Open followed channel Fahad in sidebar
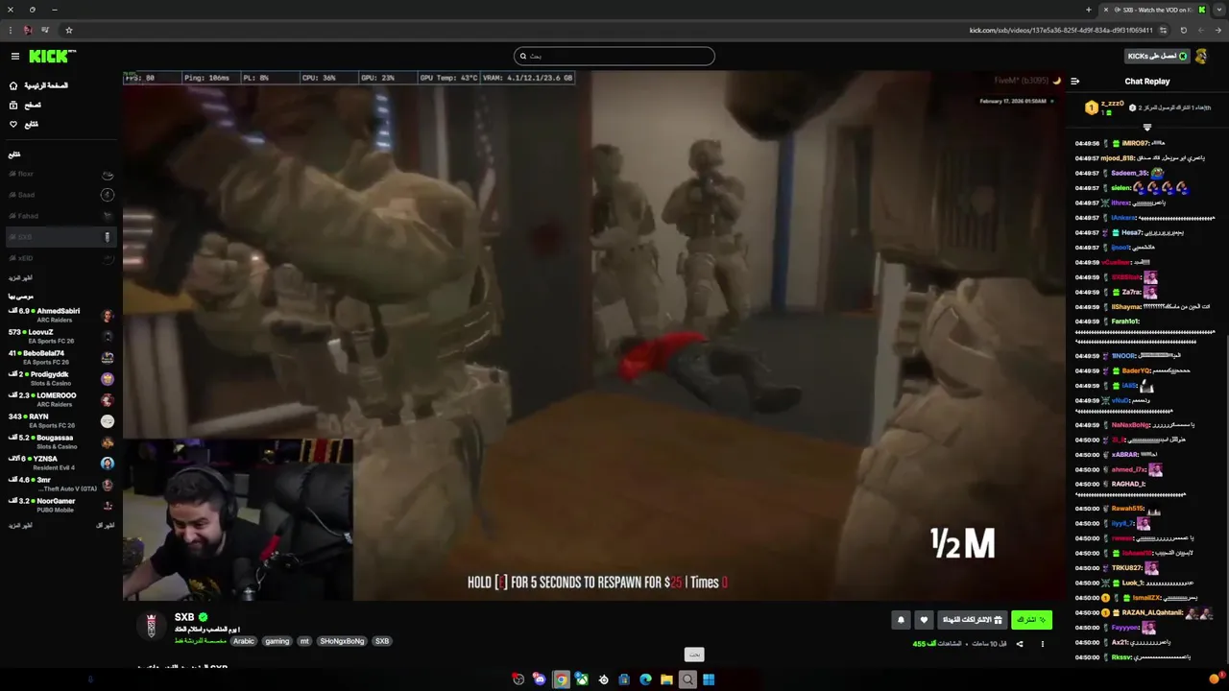 pyautogui.click(x=60, y=216)
